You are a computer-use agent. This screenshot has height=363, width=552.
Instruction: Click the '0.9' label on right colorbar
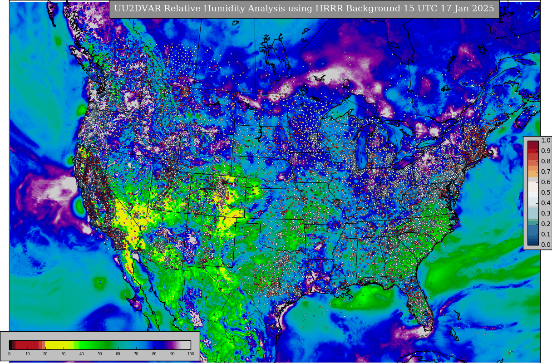pos(546,151)
